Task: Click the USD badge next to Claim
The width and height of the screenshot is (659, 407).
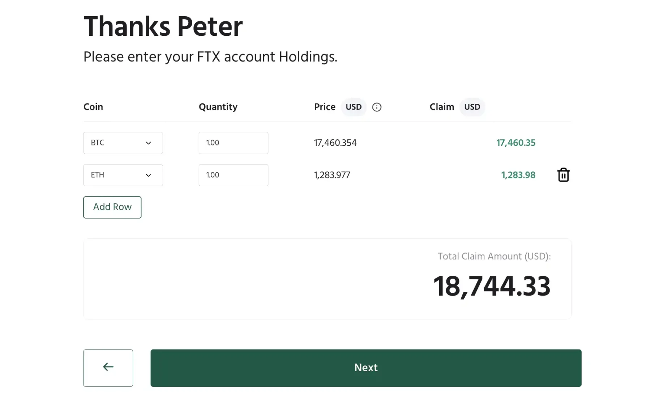Action: [472, 107]
